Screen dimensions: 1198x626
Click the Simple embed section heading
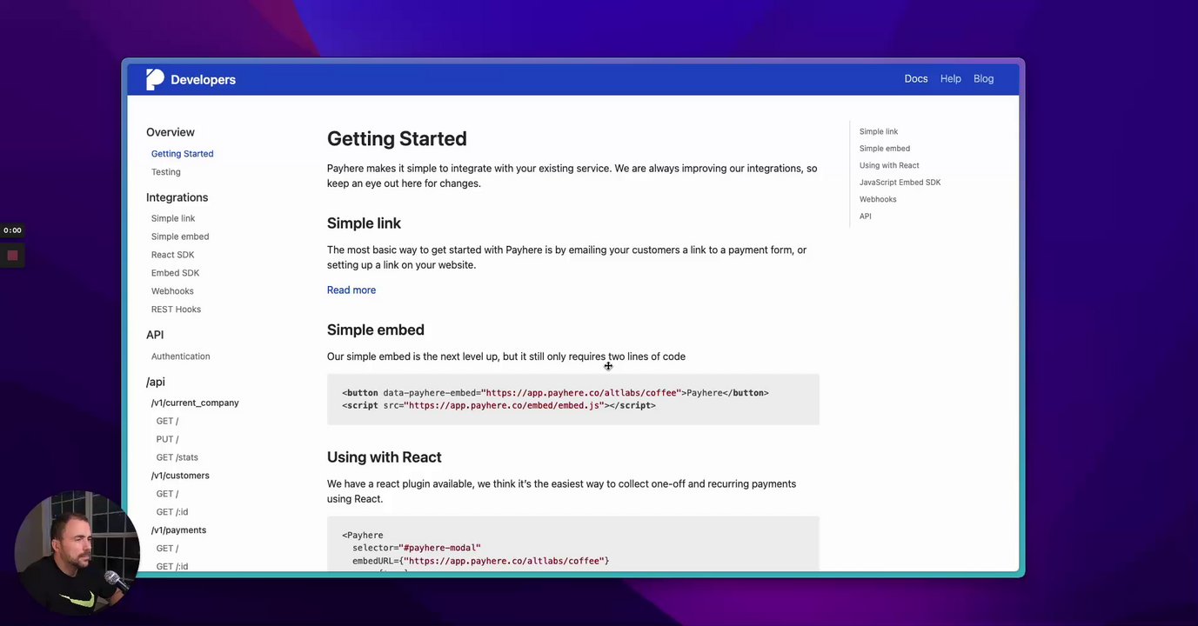(376, 330)
